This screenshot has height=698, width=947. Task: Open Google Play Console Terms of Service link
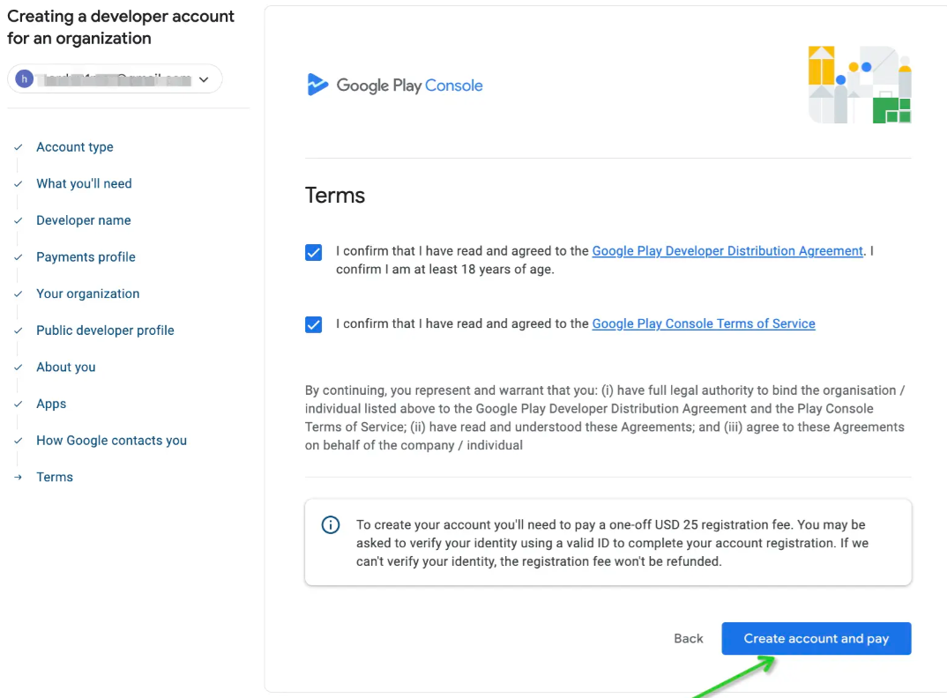tap(704, 323)
